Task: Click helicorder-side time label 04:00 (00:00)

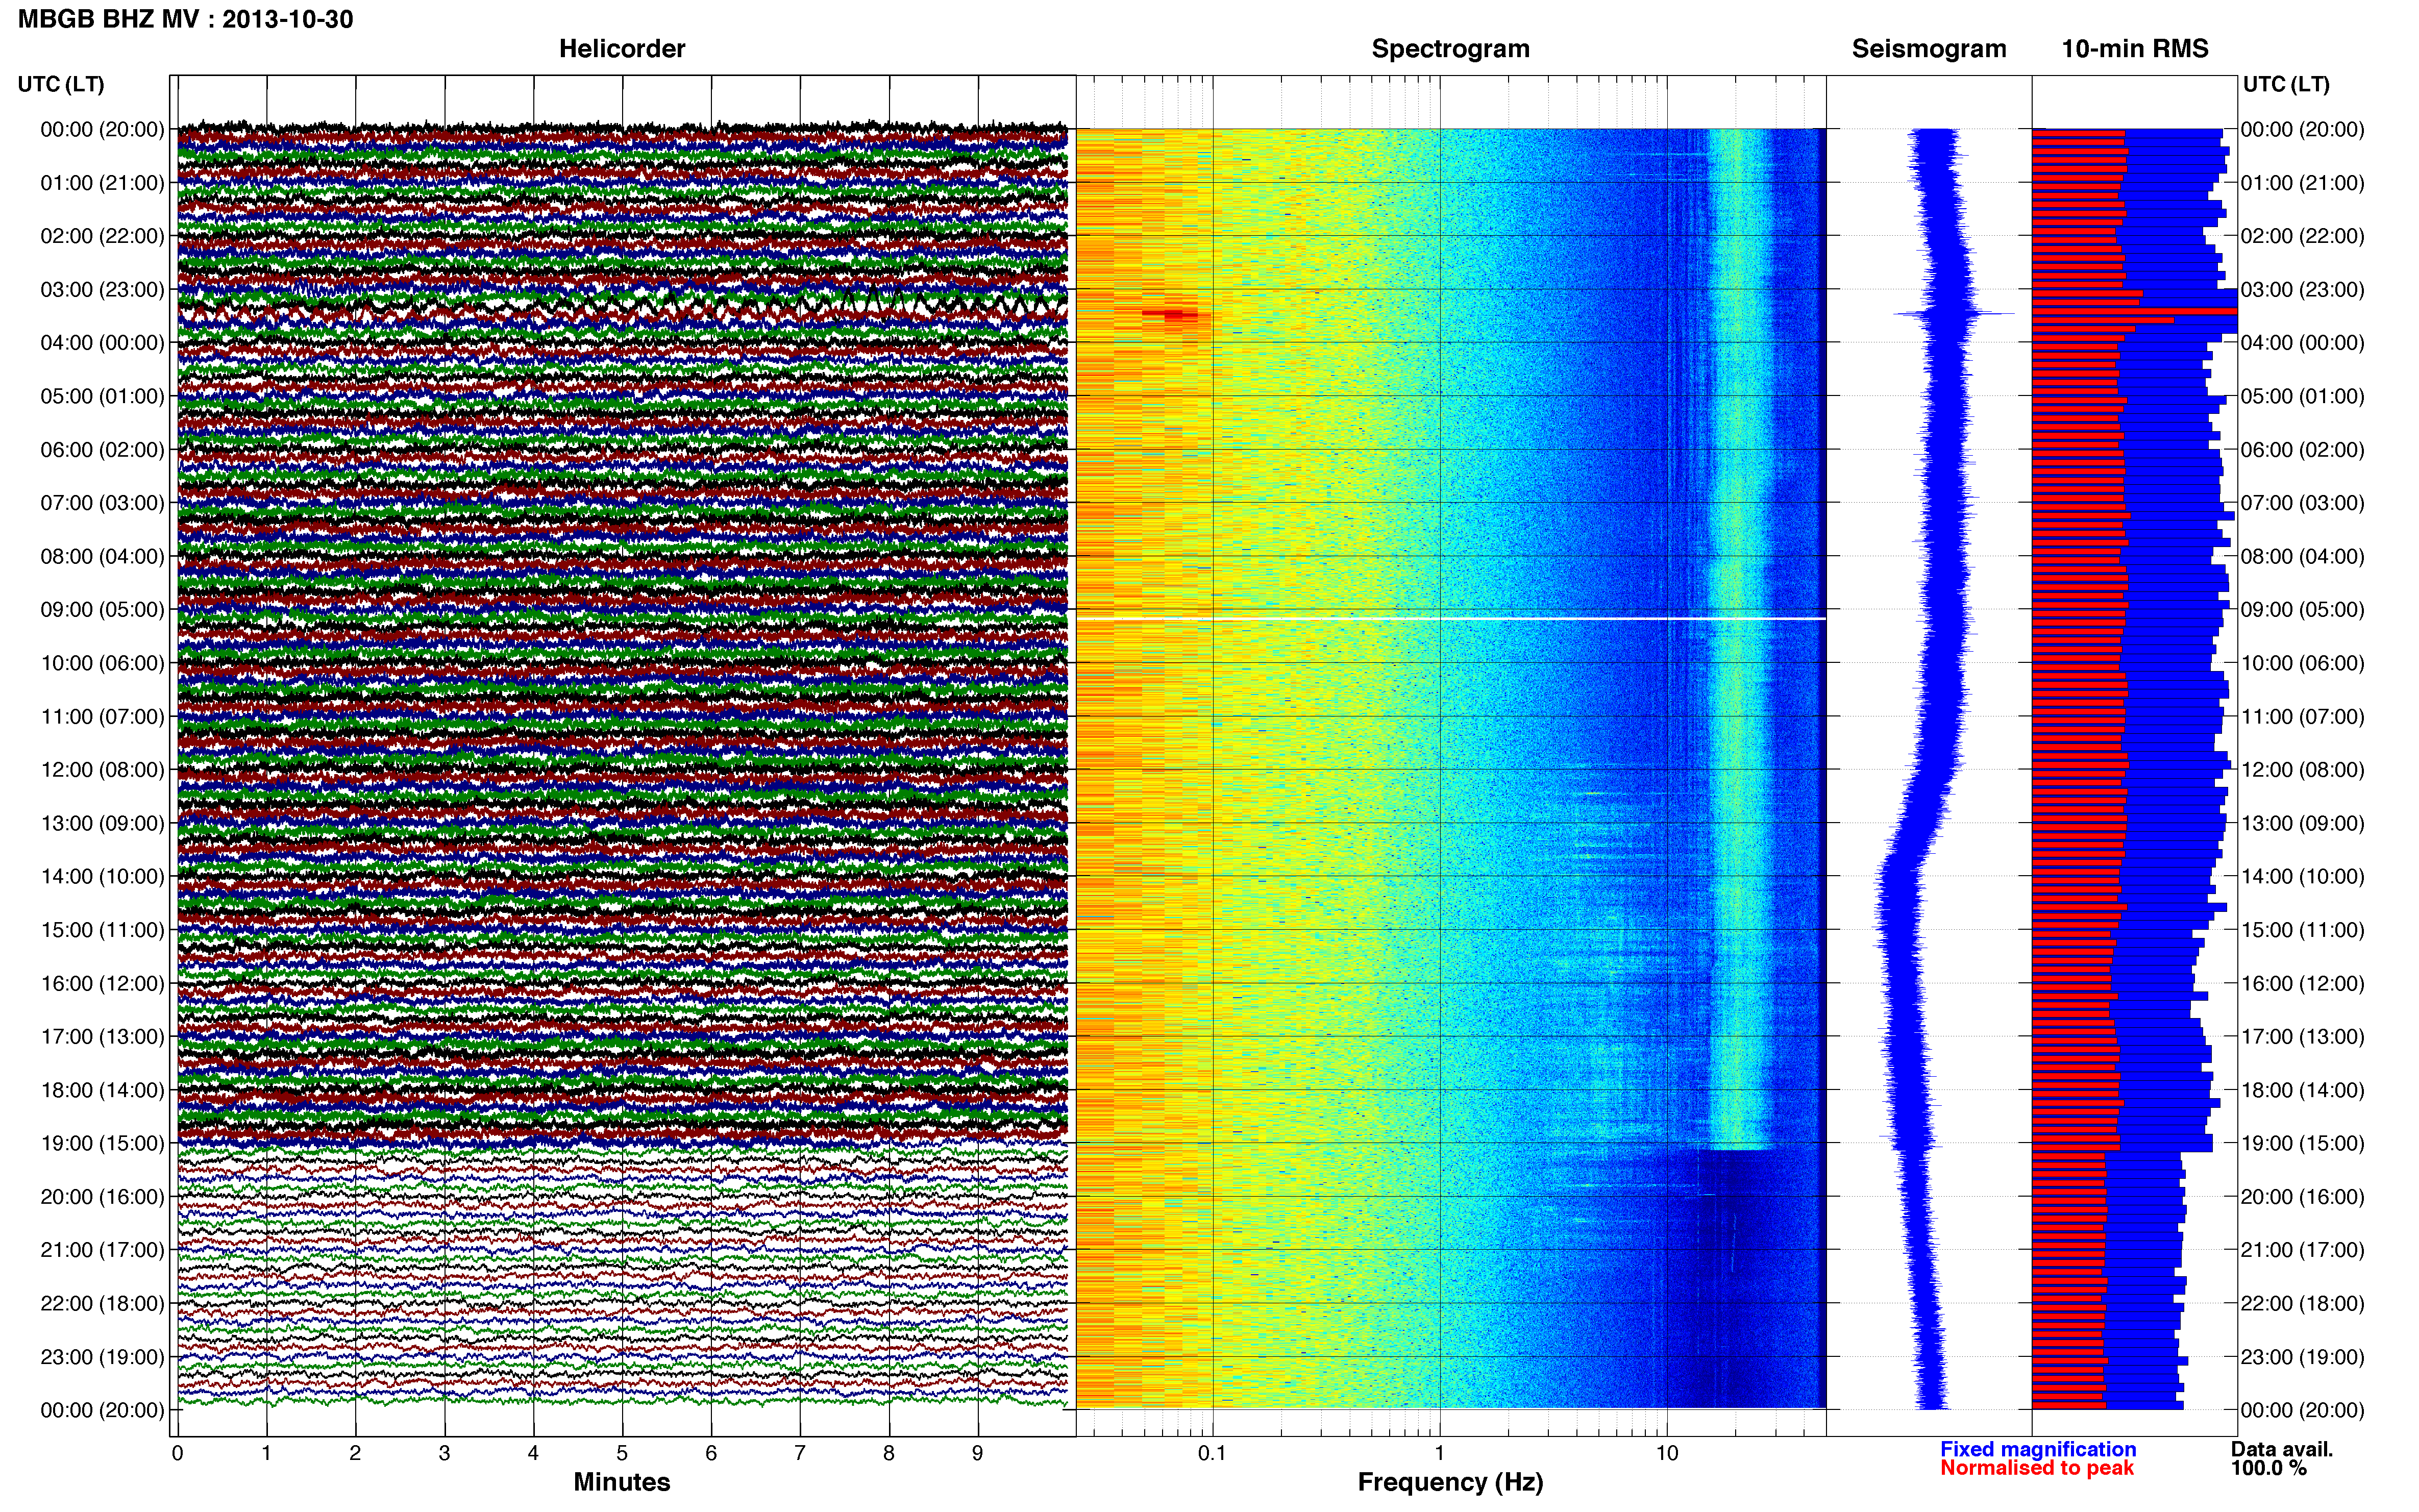Action: coord(102,343)
